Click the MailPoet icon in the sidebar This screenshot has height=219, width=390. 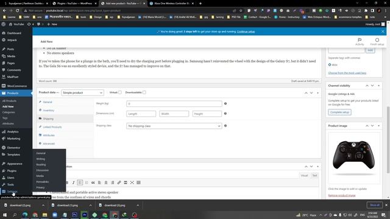tap(4, 77)
